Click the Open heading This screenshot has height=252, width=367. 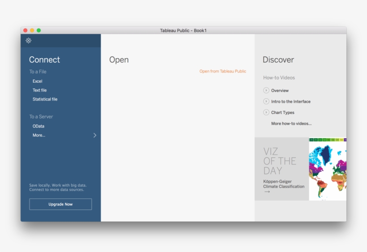119,60
